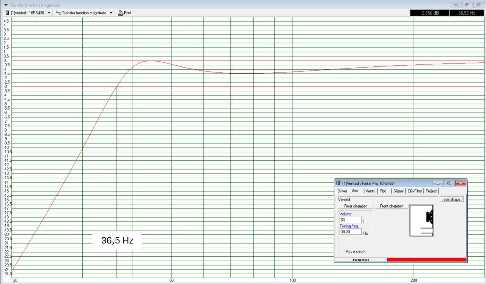Open the '[1]vented : 10RS430' project dropdown arrow
Viewport: 486px width, 284px height.
tap(49, 13)
